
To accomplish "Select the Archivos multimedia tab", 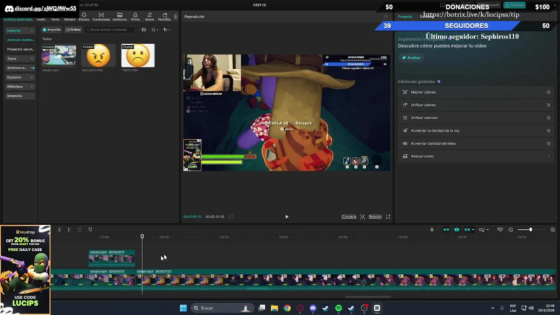I will 18,20.
